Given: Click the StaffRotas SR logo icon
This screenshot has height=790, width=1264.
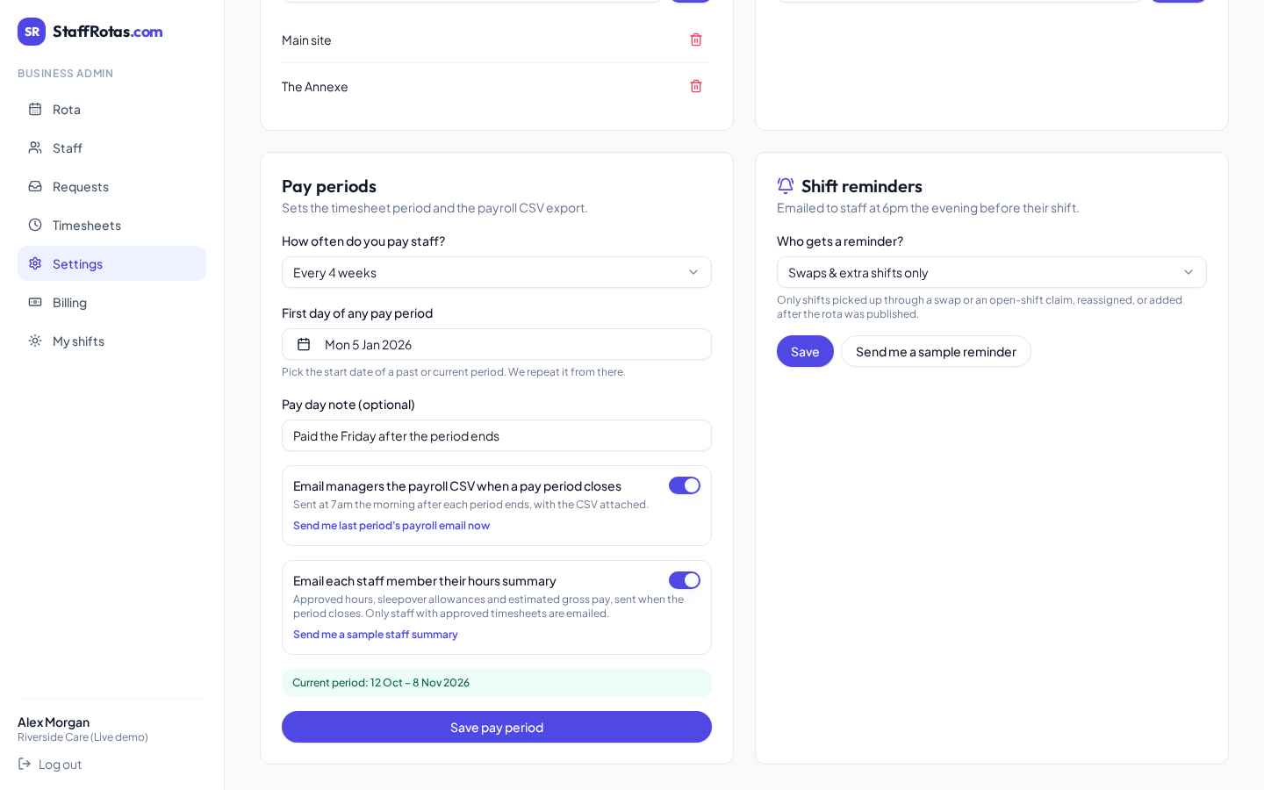Looking at the screenshot, I should click(x=32, y=32).
